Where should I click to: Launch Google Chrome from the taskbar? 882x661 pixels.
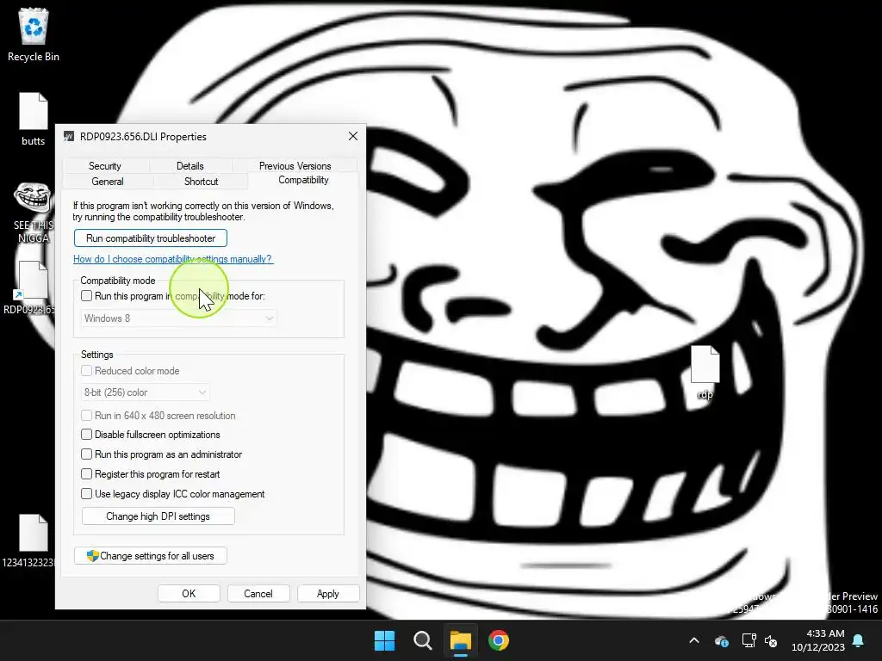click(x=499, y=640)
